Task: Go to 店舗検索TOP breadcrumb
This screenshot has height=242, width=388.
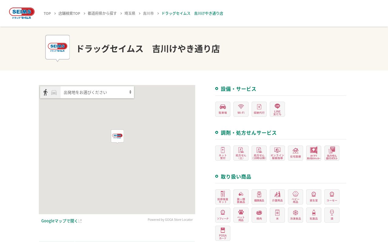Action: [x=69, y=13]
